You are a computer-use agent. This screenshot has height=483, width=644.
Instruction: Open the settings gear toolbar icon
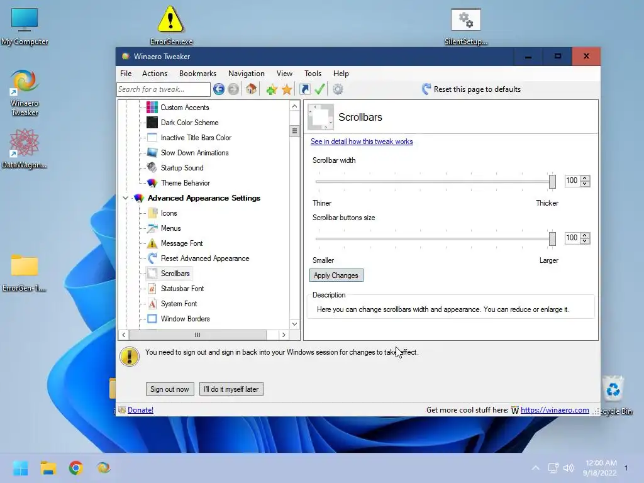(x=338, y=89)
